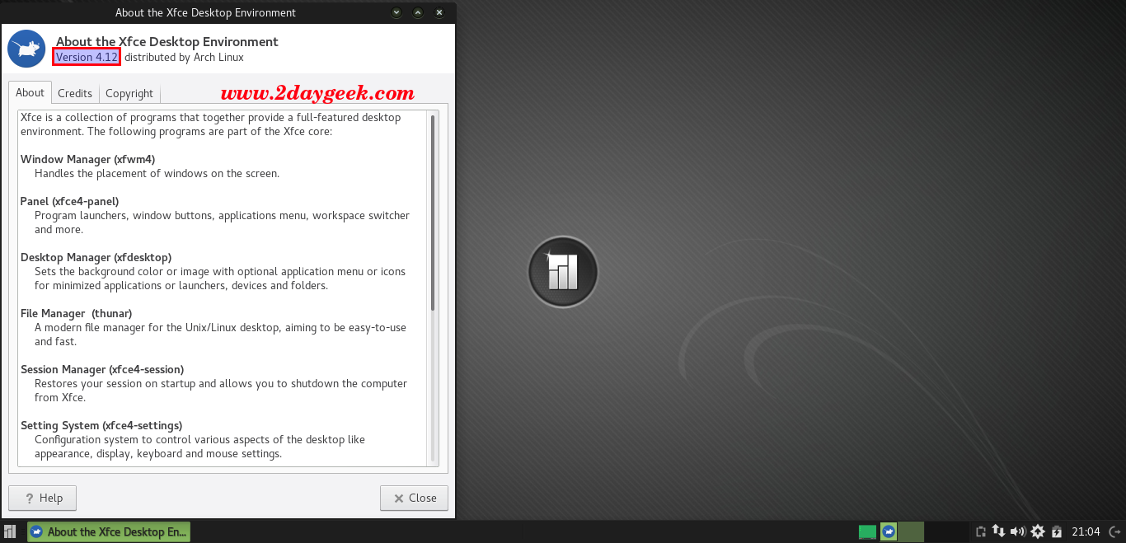Check the battery power tray icon
1126x543 pixels.
(1057, 532)
